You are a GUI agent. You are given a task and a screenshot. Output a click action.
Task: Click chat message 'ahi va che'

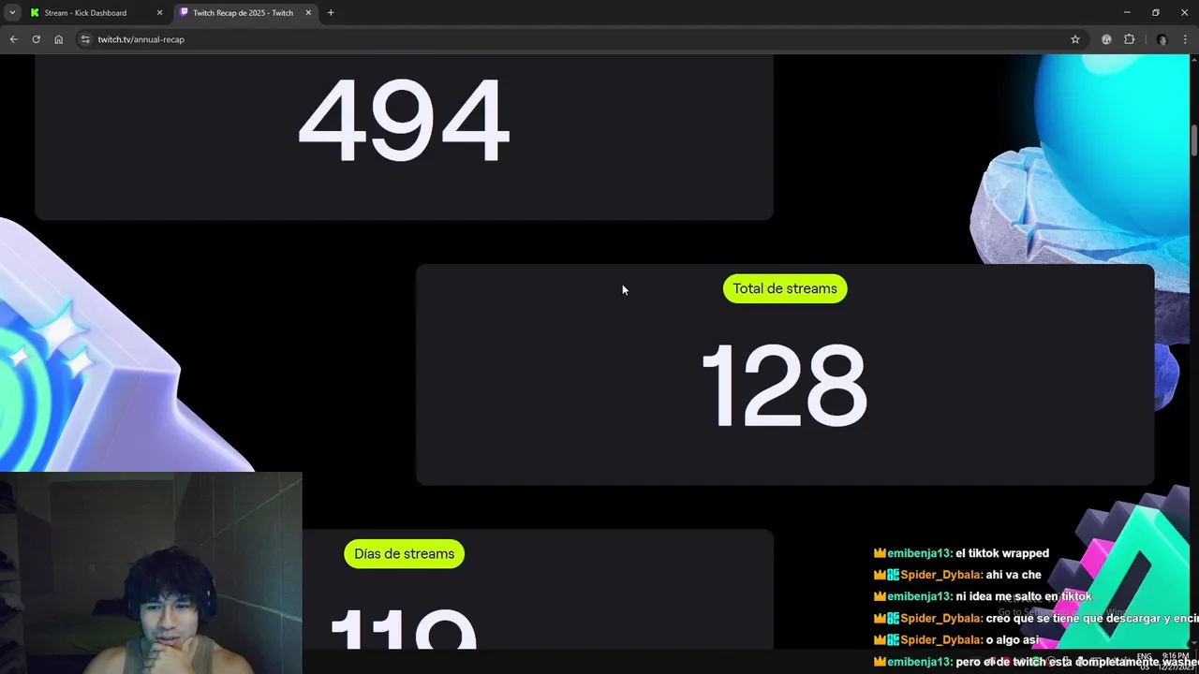[1014, 575]
